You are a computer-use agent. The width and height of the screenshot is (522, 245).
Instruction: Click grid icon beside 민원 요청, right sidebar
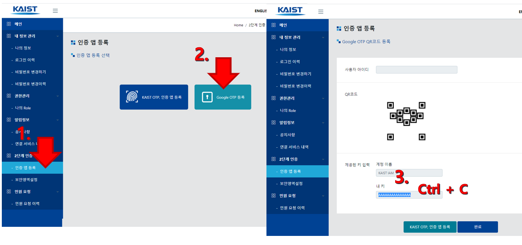(274, 196)
